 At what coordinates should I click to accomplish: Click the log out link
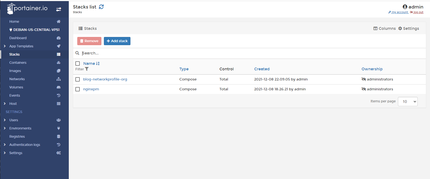(417, 12)
